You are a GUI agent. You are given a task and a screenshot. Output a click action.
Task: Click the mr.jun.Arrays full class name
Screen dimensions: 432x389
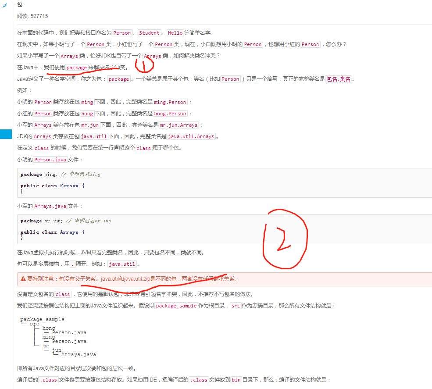click(179, 125)
